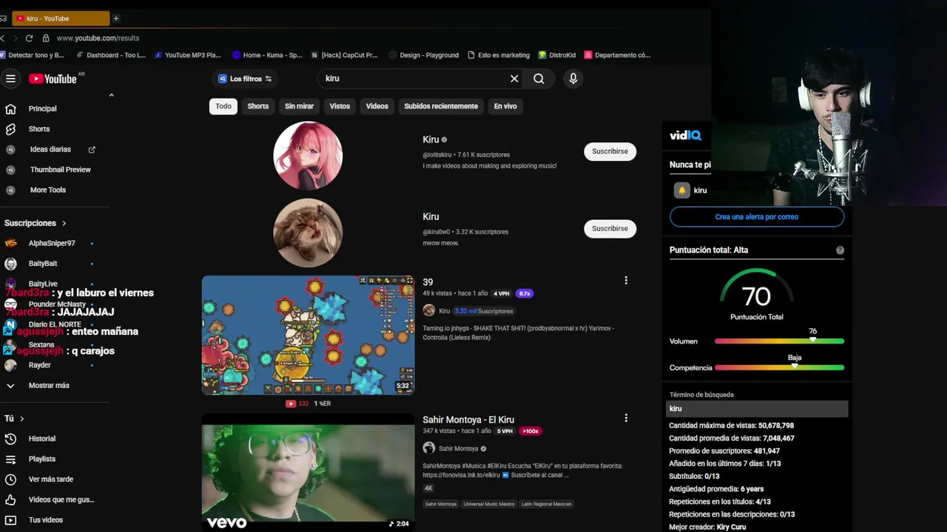Start voice search with the microphone icon
Screen dimensions: 947x532
(573, 78)
